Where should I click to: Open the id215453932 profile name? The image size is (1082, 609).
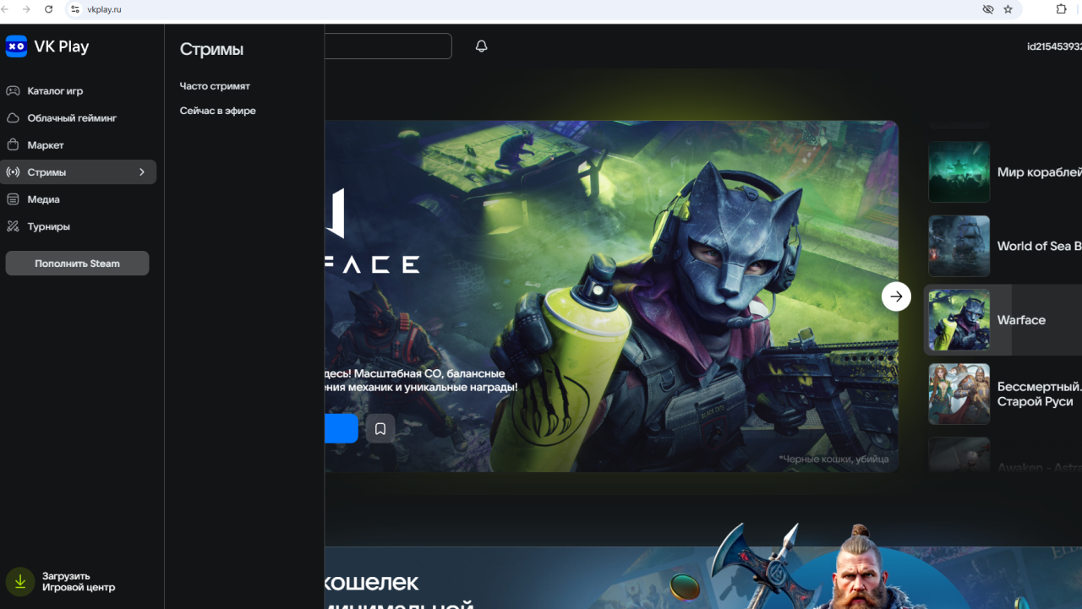1054,46
